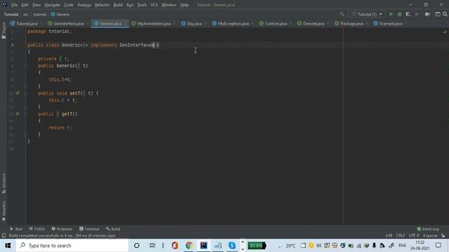Close the Generic.java tab
The height and width of the screenshot is (252, 449).
(x=125, y=24)
